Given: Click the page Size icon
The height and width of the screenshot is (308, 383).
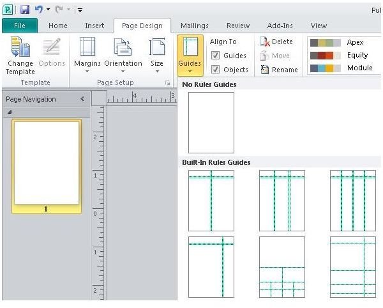Looking at the screenshot, I should pos(157,47).
